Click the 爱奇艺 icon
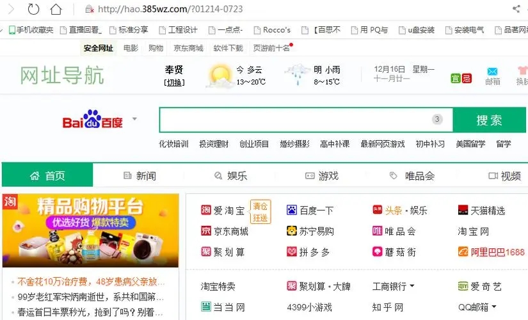Viewport: 528px width, 320px height. coord(463,286)
